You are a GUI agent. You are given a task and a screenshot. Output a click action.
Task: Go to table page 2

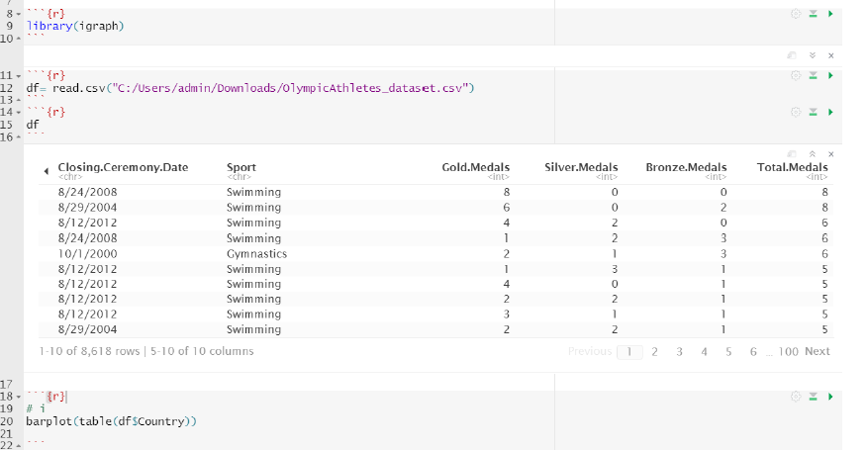point(654,352)
